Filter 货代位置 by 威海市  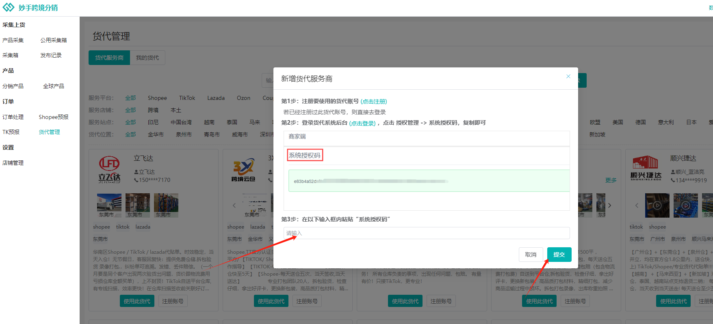[240, 134]
